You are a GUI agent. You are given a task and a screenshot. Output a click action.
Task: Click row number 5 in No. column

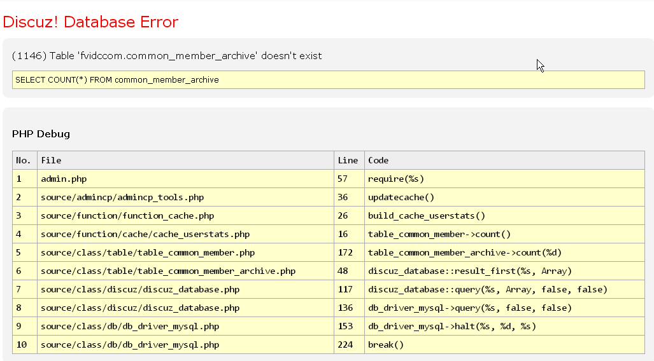pyautogui.click(x=18, y=253)
